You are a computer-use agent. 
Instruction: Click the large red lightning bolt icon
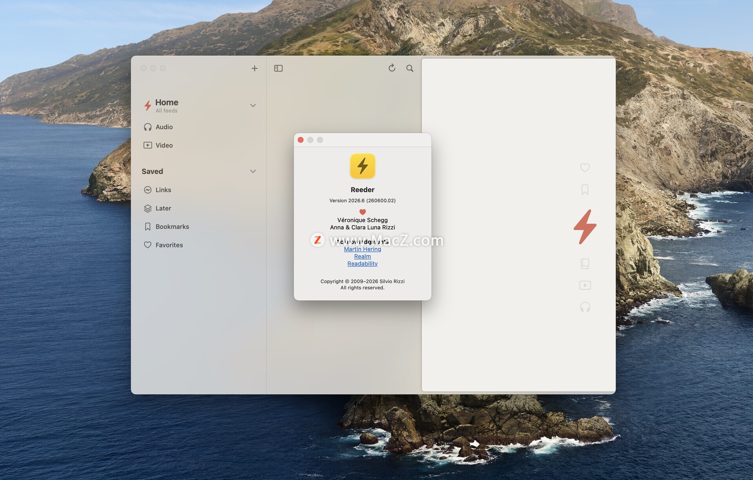click(x=585, y=227)
